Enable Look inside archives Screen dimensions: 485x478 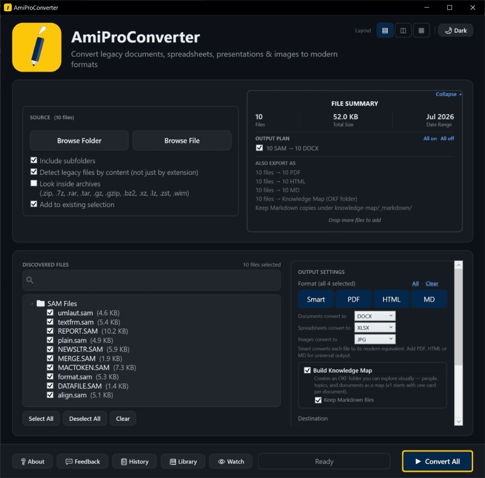click(34, 183)
